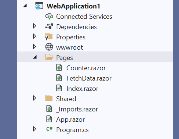Click the Dependencies blocks icon
179x139 pixels.
click(x=49, y=26)
